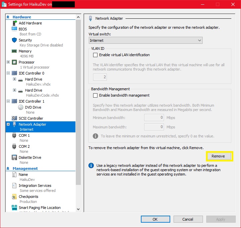Collapse the IDE Controller 0 node

point(8,73)
